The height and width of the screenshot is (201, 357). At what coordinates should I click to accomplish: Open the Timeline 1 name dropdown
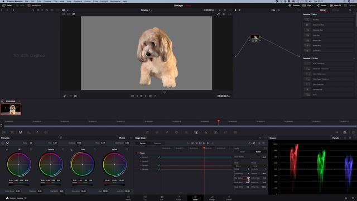point(146,10)
